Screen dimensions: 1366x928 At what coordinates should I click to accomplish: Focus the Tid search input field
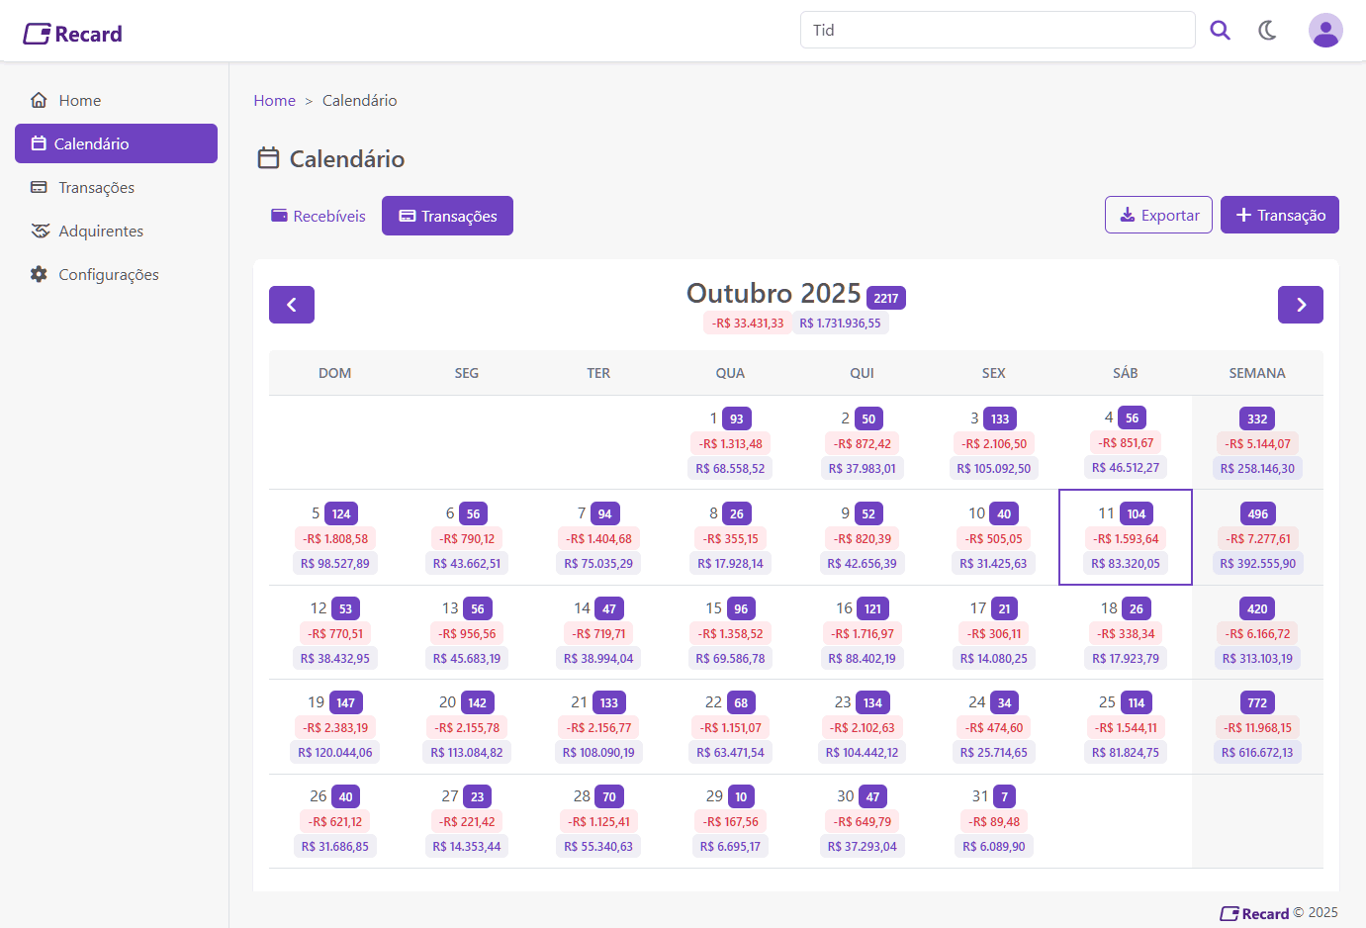click(x=997, y=31)
